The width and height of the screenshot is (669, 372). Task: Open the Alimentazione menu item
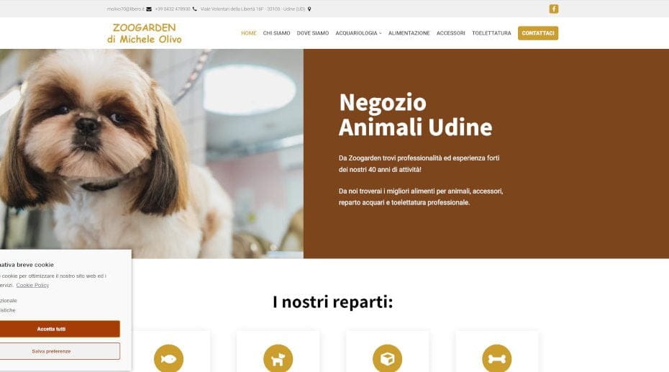point(409,33)
